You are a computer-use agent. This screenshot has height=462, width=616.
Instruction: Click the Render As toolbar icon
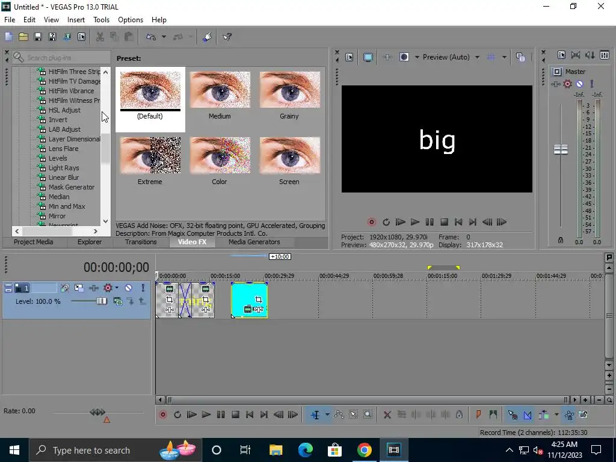click(67, 37)
